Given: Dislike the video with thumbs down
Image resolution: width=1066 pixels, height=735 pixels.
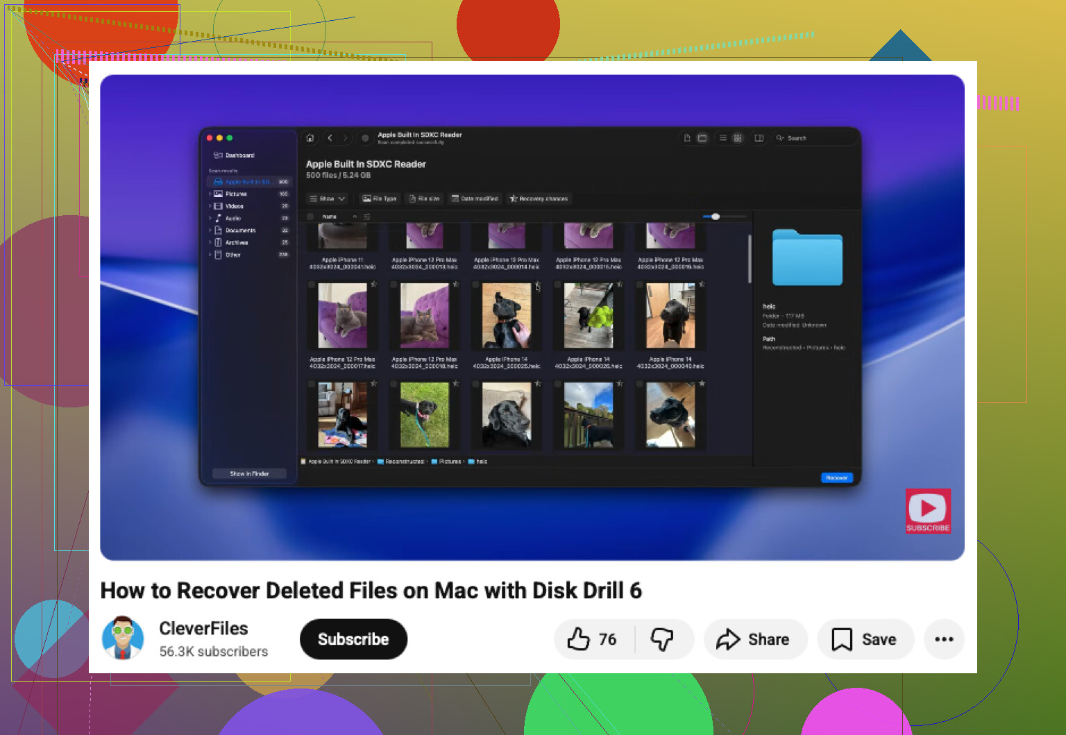Looking at the screenshot, I should [x=662, y=639].
